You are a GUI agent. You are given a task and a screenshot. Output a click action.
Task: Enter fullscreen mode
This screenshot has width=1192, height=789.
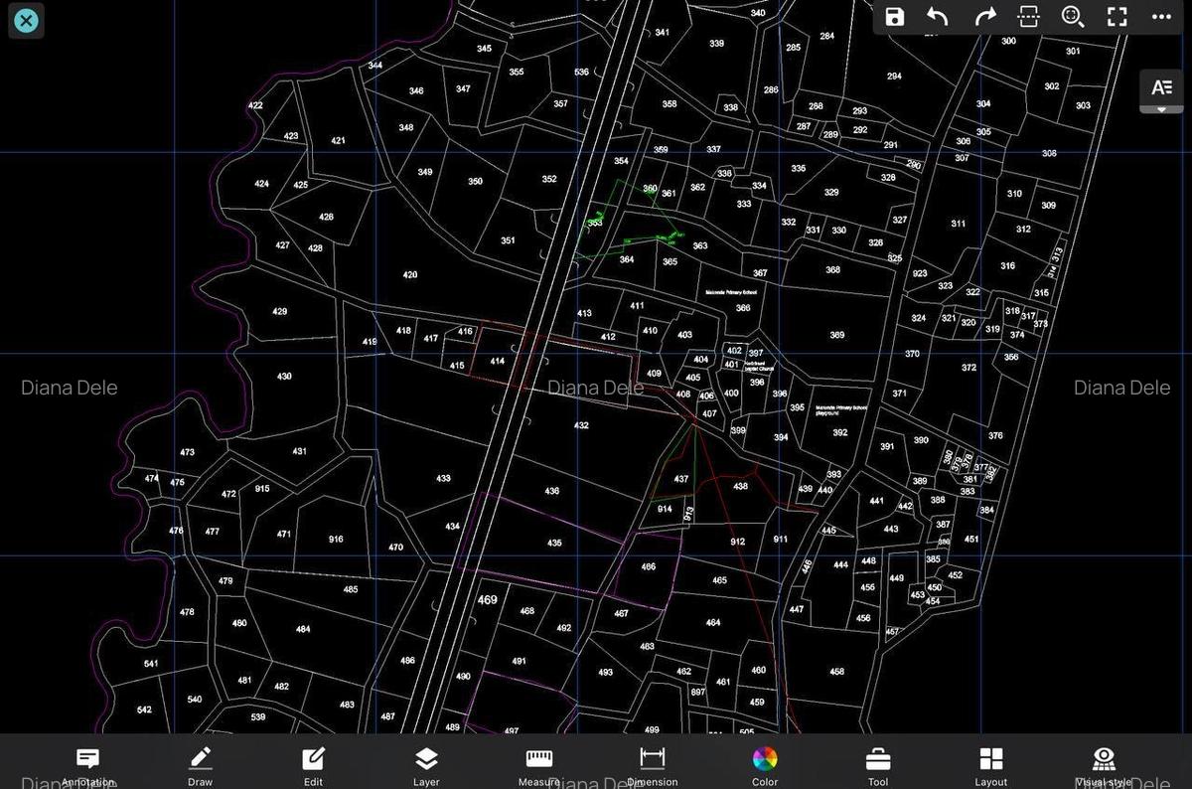(1117, 17)
